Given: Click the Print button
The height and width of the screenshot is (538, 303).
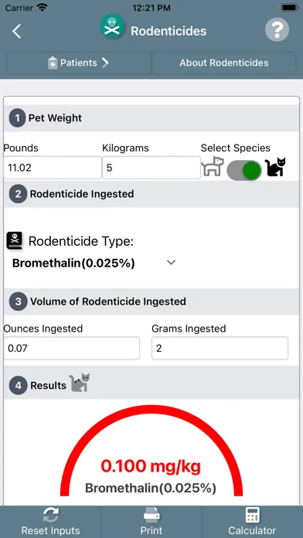Looking at the screenshot, I should (x=151, y=522).
